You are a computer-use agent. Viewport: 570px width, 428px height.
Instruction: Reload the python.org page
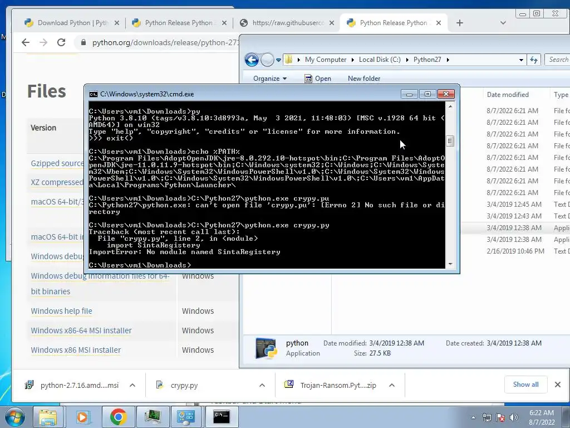pos(61,42)
